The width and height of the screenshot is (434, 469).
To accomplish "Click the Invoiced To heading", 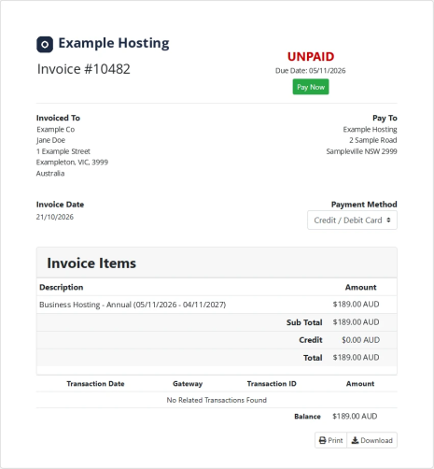I will point(58,118).
